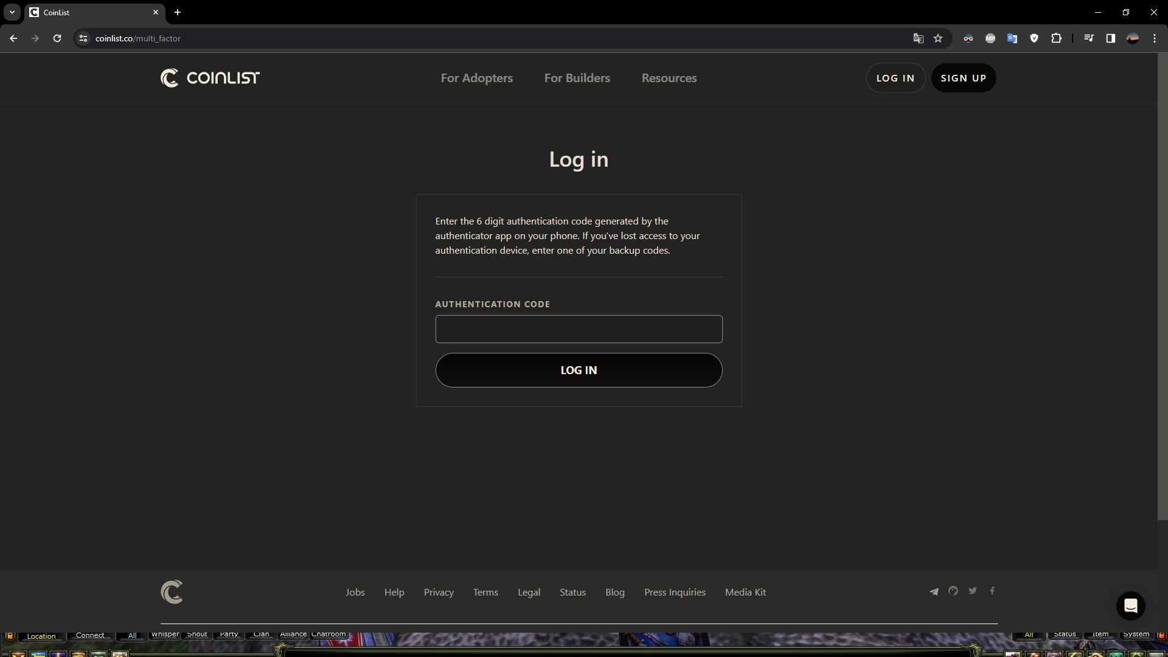This screenshot has height=657, width=1168.
Task: Toggle the bookmark star for this page
Action: click(x=937, y=38)
